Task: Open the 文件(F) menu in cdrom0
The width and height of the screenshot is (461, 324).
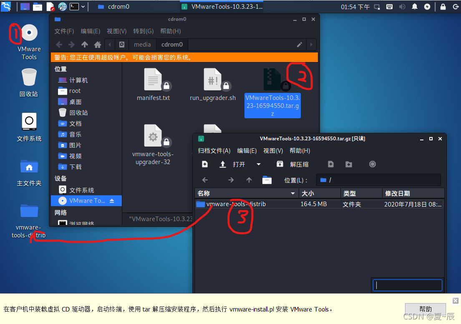Action: pyautogui.click(x=64, y=31)
